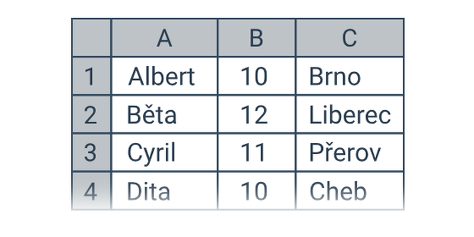Image resolution: width=474 pixels, height=237 pixels.
Task: Click the Cheb cell
Action: pos(350,191)
